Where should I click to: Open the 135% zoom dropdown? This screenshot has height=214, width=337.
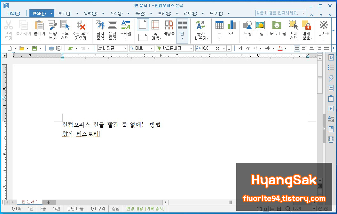point(314,209)
